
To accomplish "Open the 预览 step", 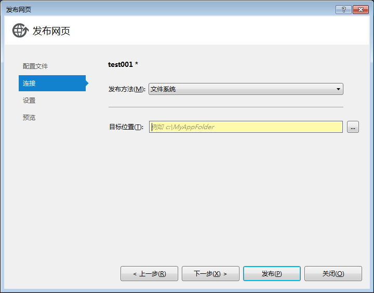I will (29, 117).
